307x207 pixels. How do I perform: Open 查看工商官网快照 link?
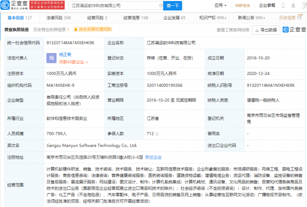coord(233,30)
